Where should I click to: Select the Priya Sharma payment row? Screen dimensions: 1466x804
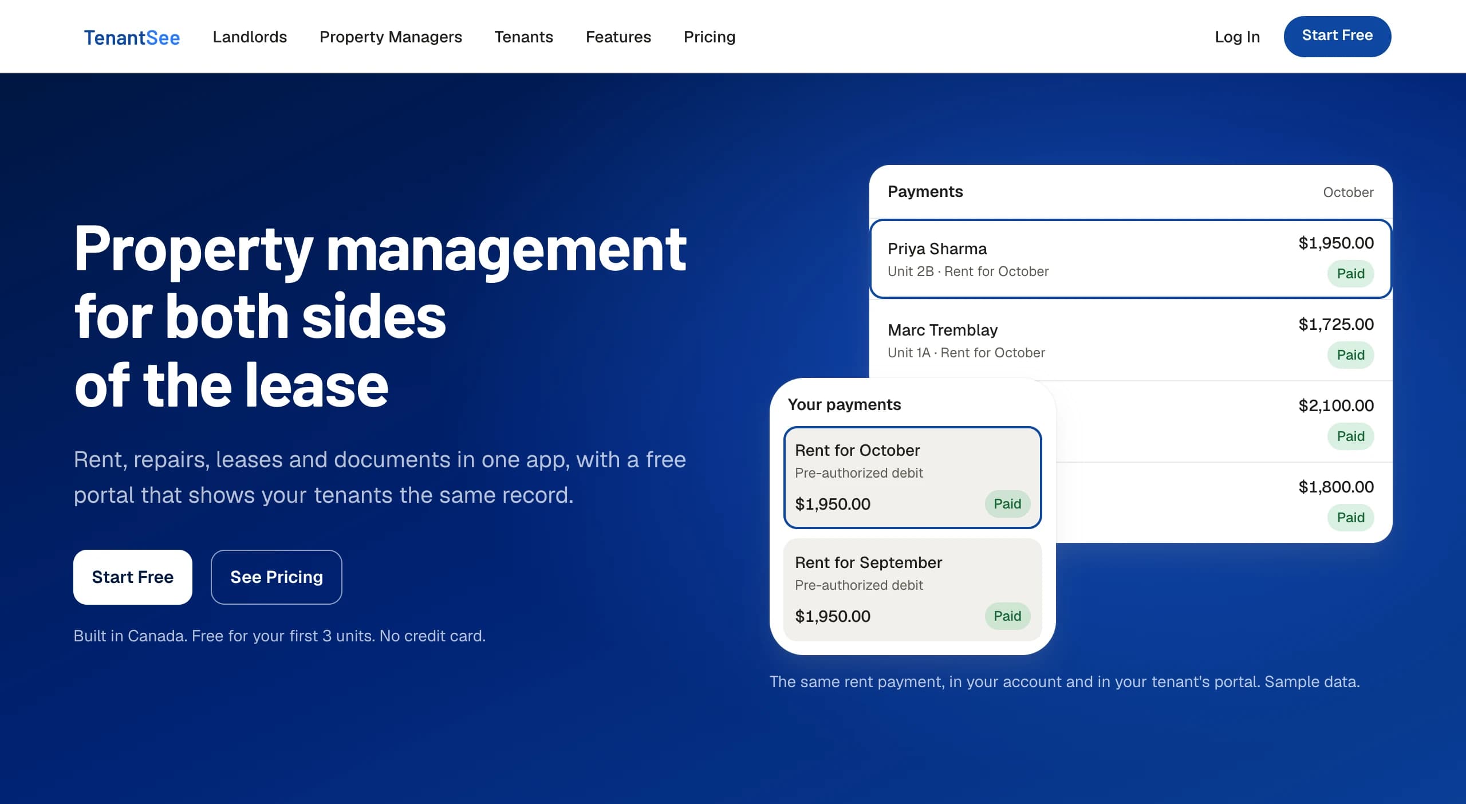pos(1130,259)
